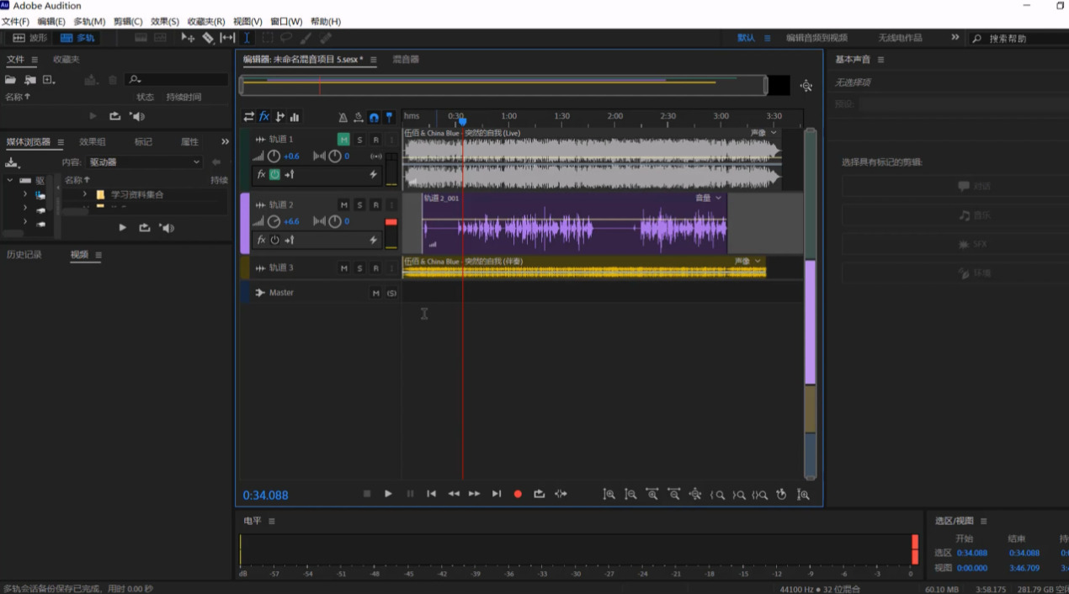Click the Track 2 volume knob
Screen dimensions: 1069x594
[x=274, y=221]
